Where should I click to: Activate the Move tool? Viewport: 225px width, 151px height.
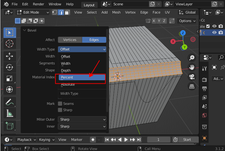coord(9,57)
